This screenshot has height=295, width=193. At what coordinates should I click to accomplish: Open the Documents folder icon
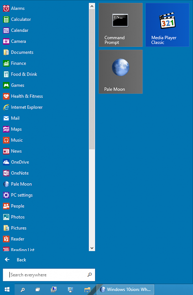pos(6,52)
